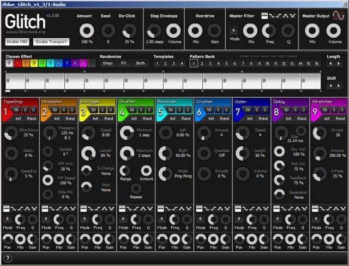Toggle Master Filter Mode button
Image resolution: width=349 pixels, height=266 pixels.
pyautogui.click(x=234, y=31)
